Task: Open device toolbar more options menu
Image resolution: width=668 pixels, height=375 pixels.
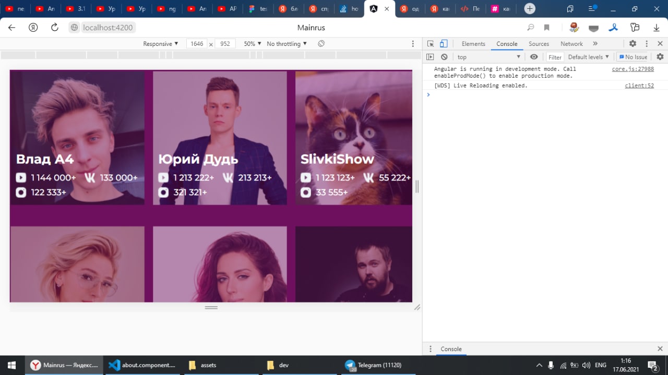Action: point(413,44)
